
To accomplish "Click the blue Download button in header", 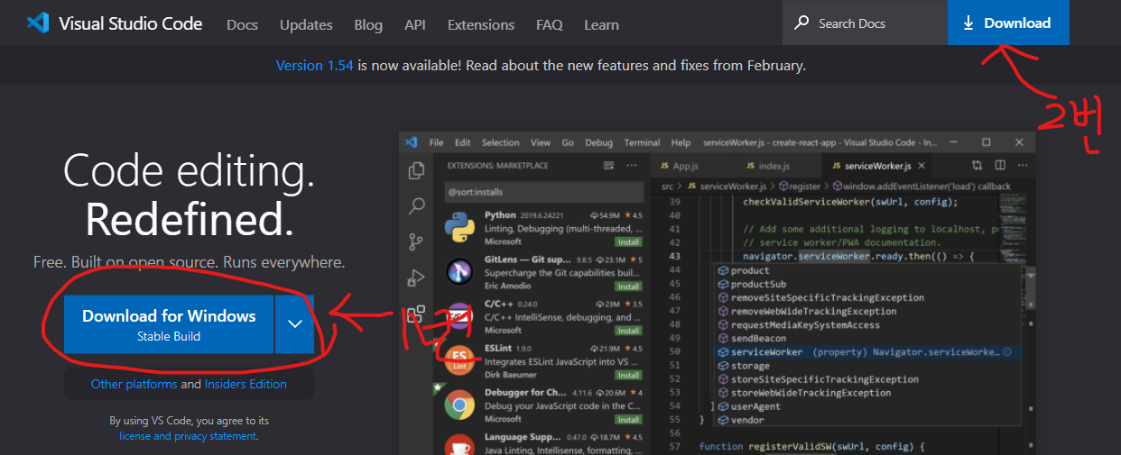I will click(1008, 23).
